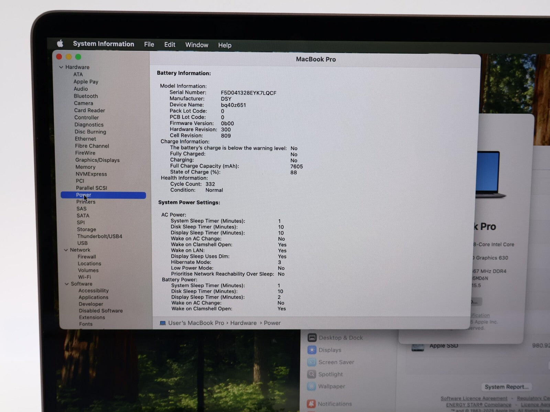Image resolution: width=550 pixels, height=412 pixels.
Task: Select Bluetooth in the sidebar
Action: click(86, 96)
